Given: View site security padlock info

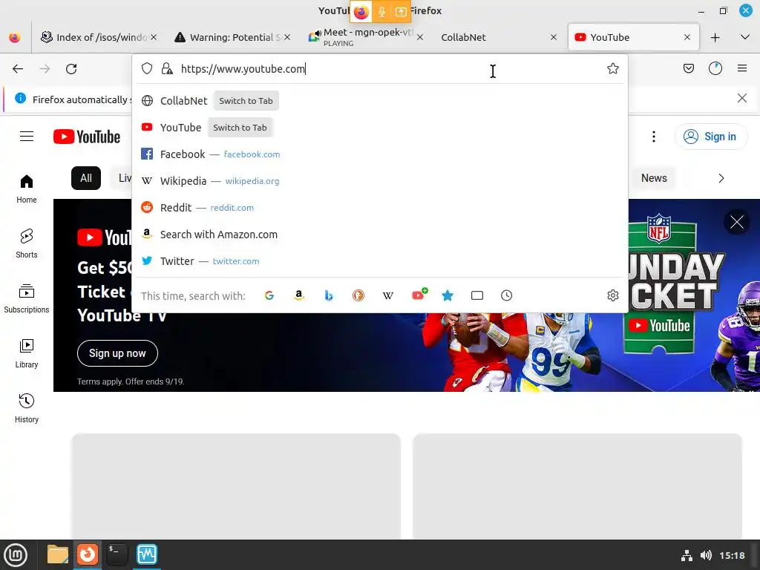Looking at the screenshot, I should (167, 68).
